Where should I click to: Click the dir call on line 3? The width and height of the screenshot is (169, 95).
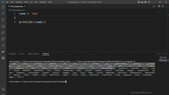point(31,22)
